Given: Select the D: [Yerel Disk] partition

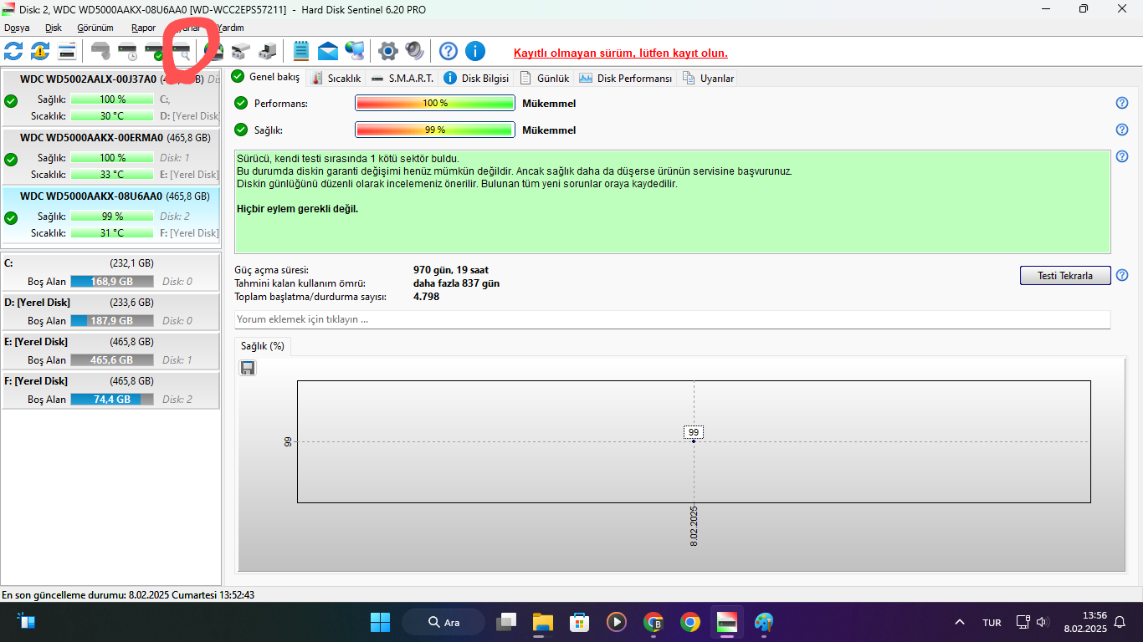Looking at the screenshot, I should pyautogui.click(x=110, y=312).
